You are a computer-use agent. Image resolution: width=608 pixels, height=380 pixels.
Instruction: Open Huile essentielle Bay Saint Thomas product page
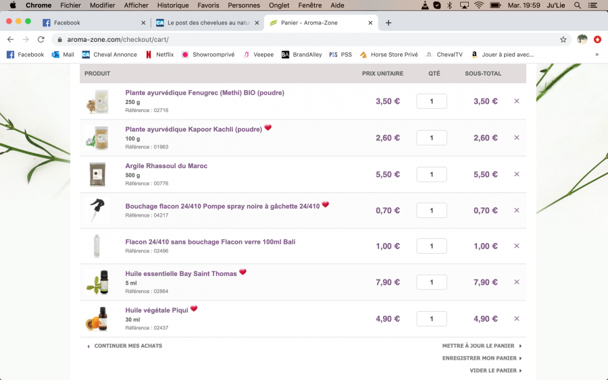(181, 273)
